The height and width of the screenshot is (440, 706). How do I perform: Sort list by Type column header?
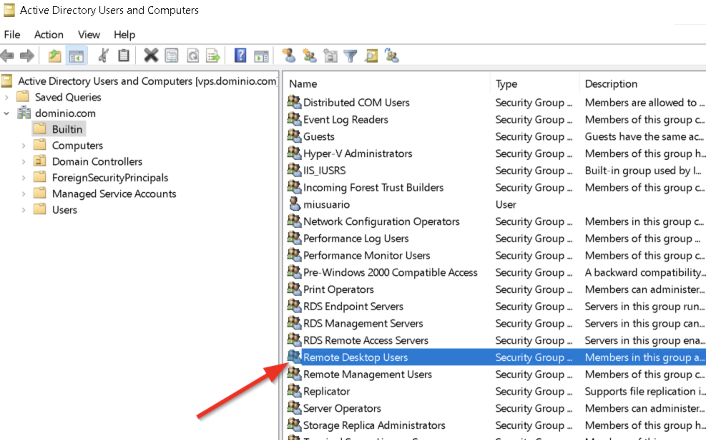(506, 84)
